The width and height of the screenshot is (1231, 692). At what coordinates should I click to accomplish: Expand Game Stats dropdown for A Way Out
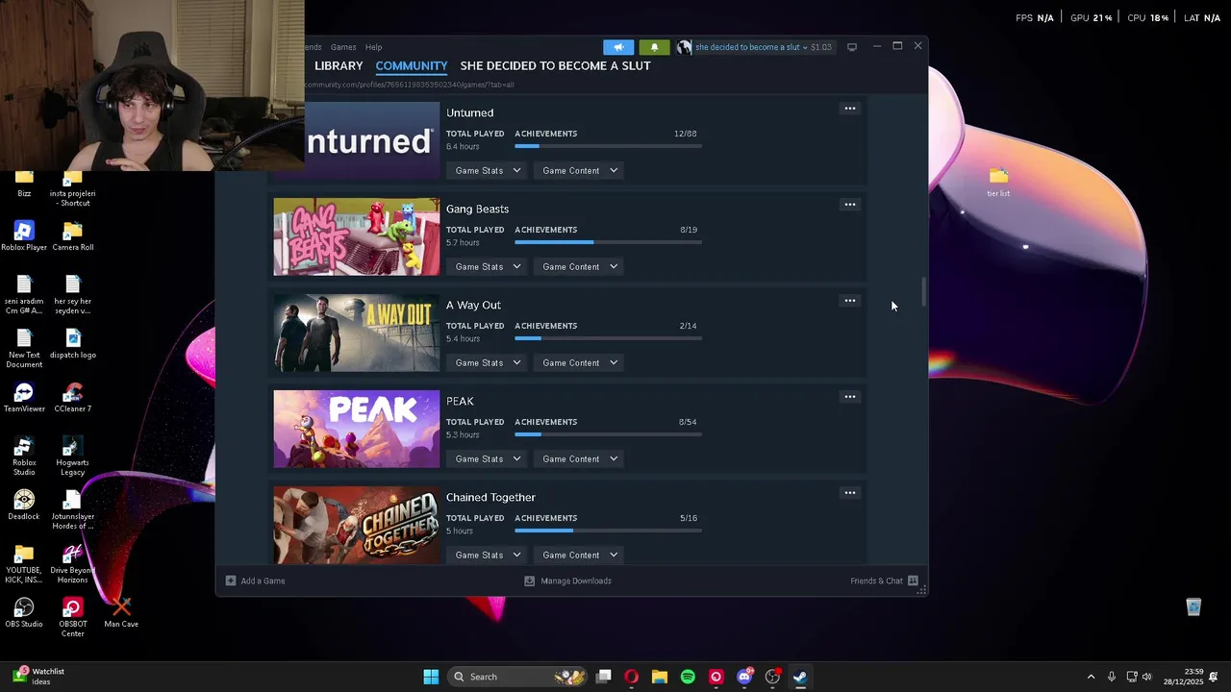point(488,362)
